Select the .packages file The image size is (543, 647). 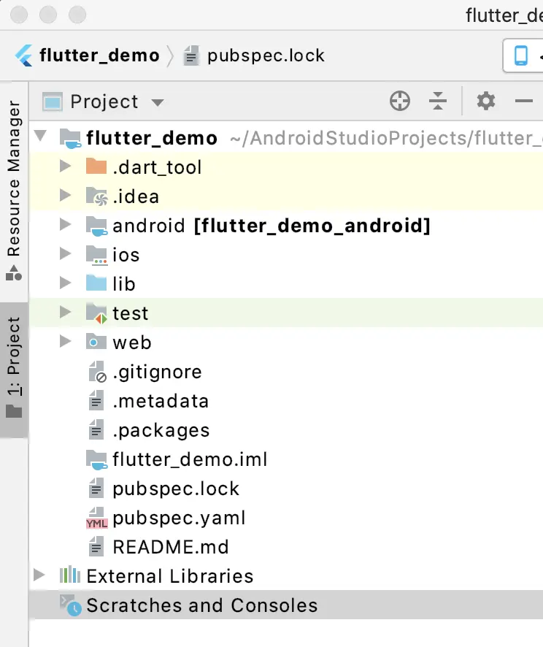tap(161, 430)
